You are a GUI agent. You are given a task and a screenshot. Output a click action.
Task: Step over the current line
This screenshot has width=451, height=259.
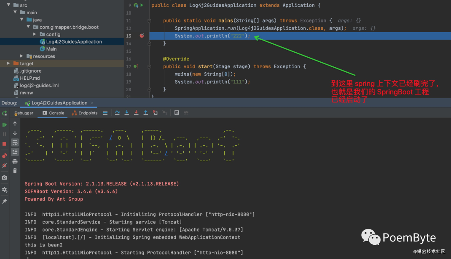click(x=117, y=112)
